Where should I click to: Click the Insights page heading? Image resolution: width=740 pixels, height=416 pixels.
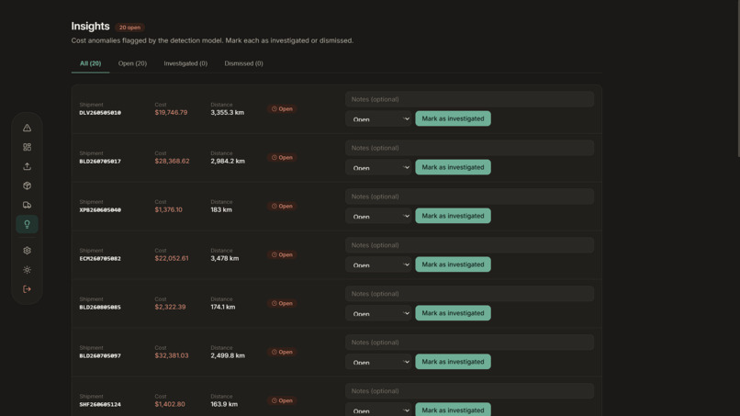[90, 27]
